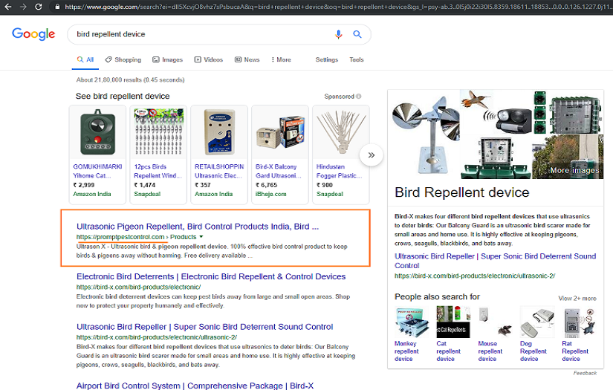Click the promptpestcontrol.com URL
This screenshot has width=613, height=390.
click(120, 237)
